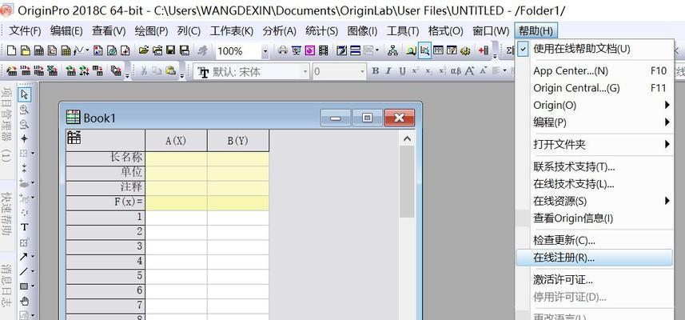Open the font dropdown 默认: 宋体
The height and width of the screenshot is (320, 685).
[305, 71]
